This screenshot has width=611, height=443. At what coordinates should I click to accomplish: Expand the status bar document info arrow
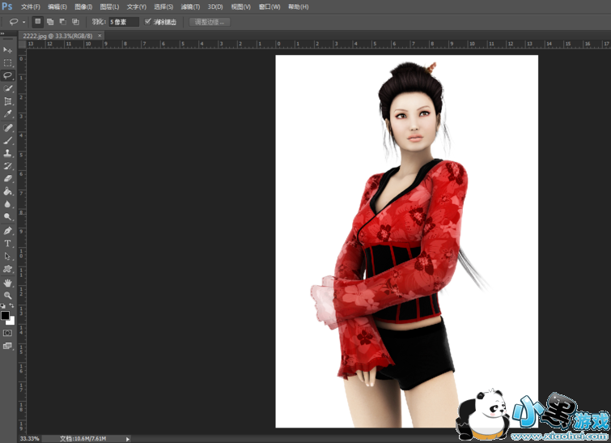pos(127,438)
